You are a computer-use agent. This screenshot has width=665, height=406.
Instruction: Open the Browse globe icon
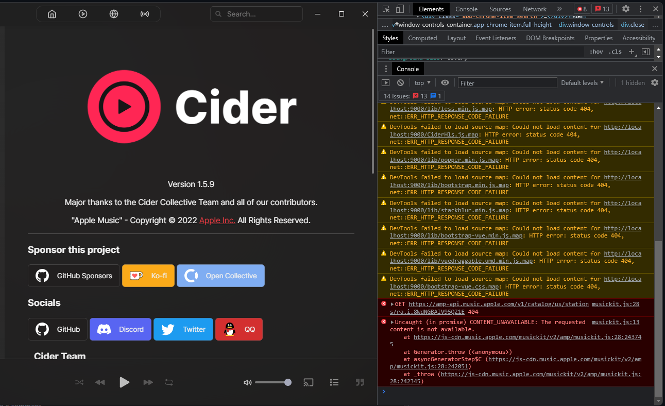click(114, 14)
